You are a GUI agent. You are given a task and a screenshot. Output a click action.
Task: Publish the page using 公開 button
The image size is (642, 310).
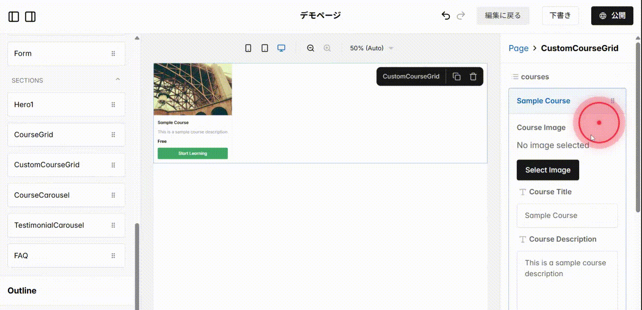click(x=612, y=15)
